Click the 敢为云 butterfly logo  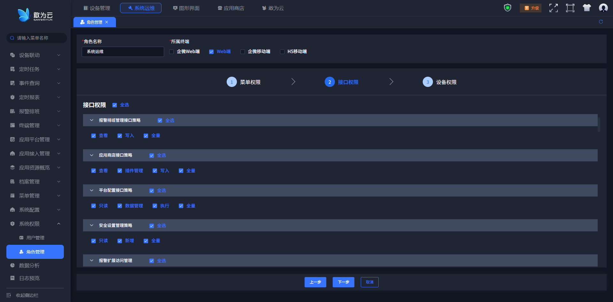pyautogui.click(x=35, y=15)
